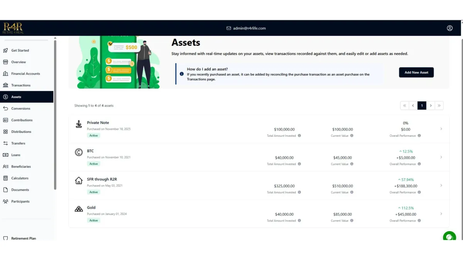
Task: Click the R4R Retire 4 Real logo
Action: [x=13, y=28]
